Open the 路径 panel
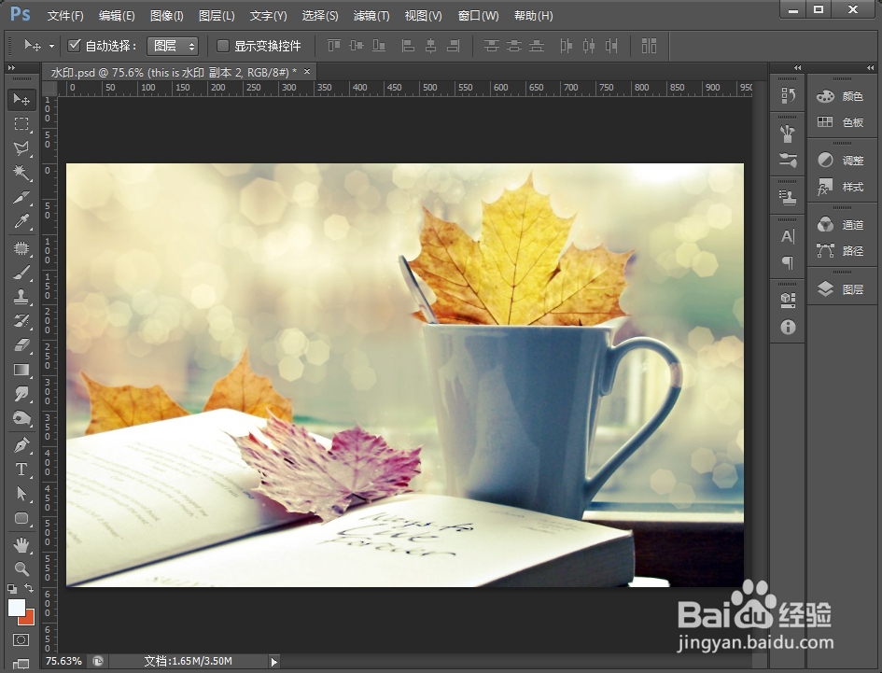The image size is (882, 673). [842, 251]
